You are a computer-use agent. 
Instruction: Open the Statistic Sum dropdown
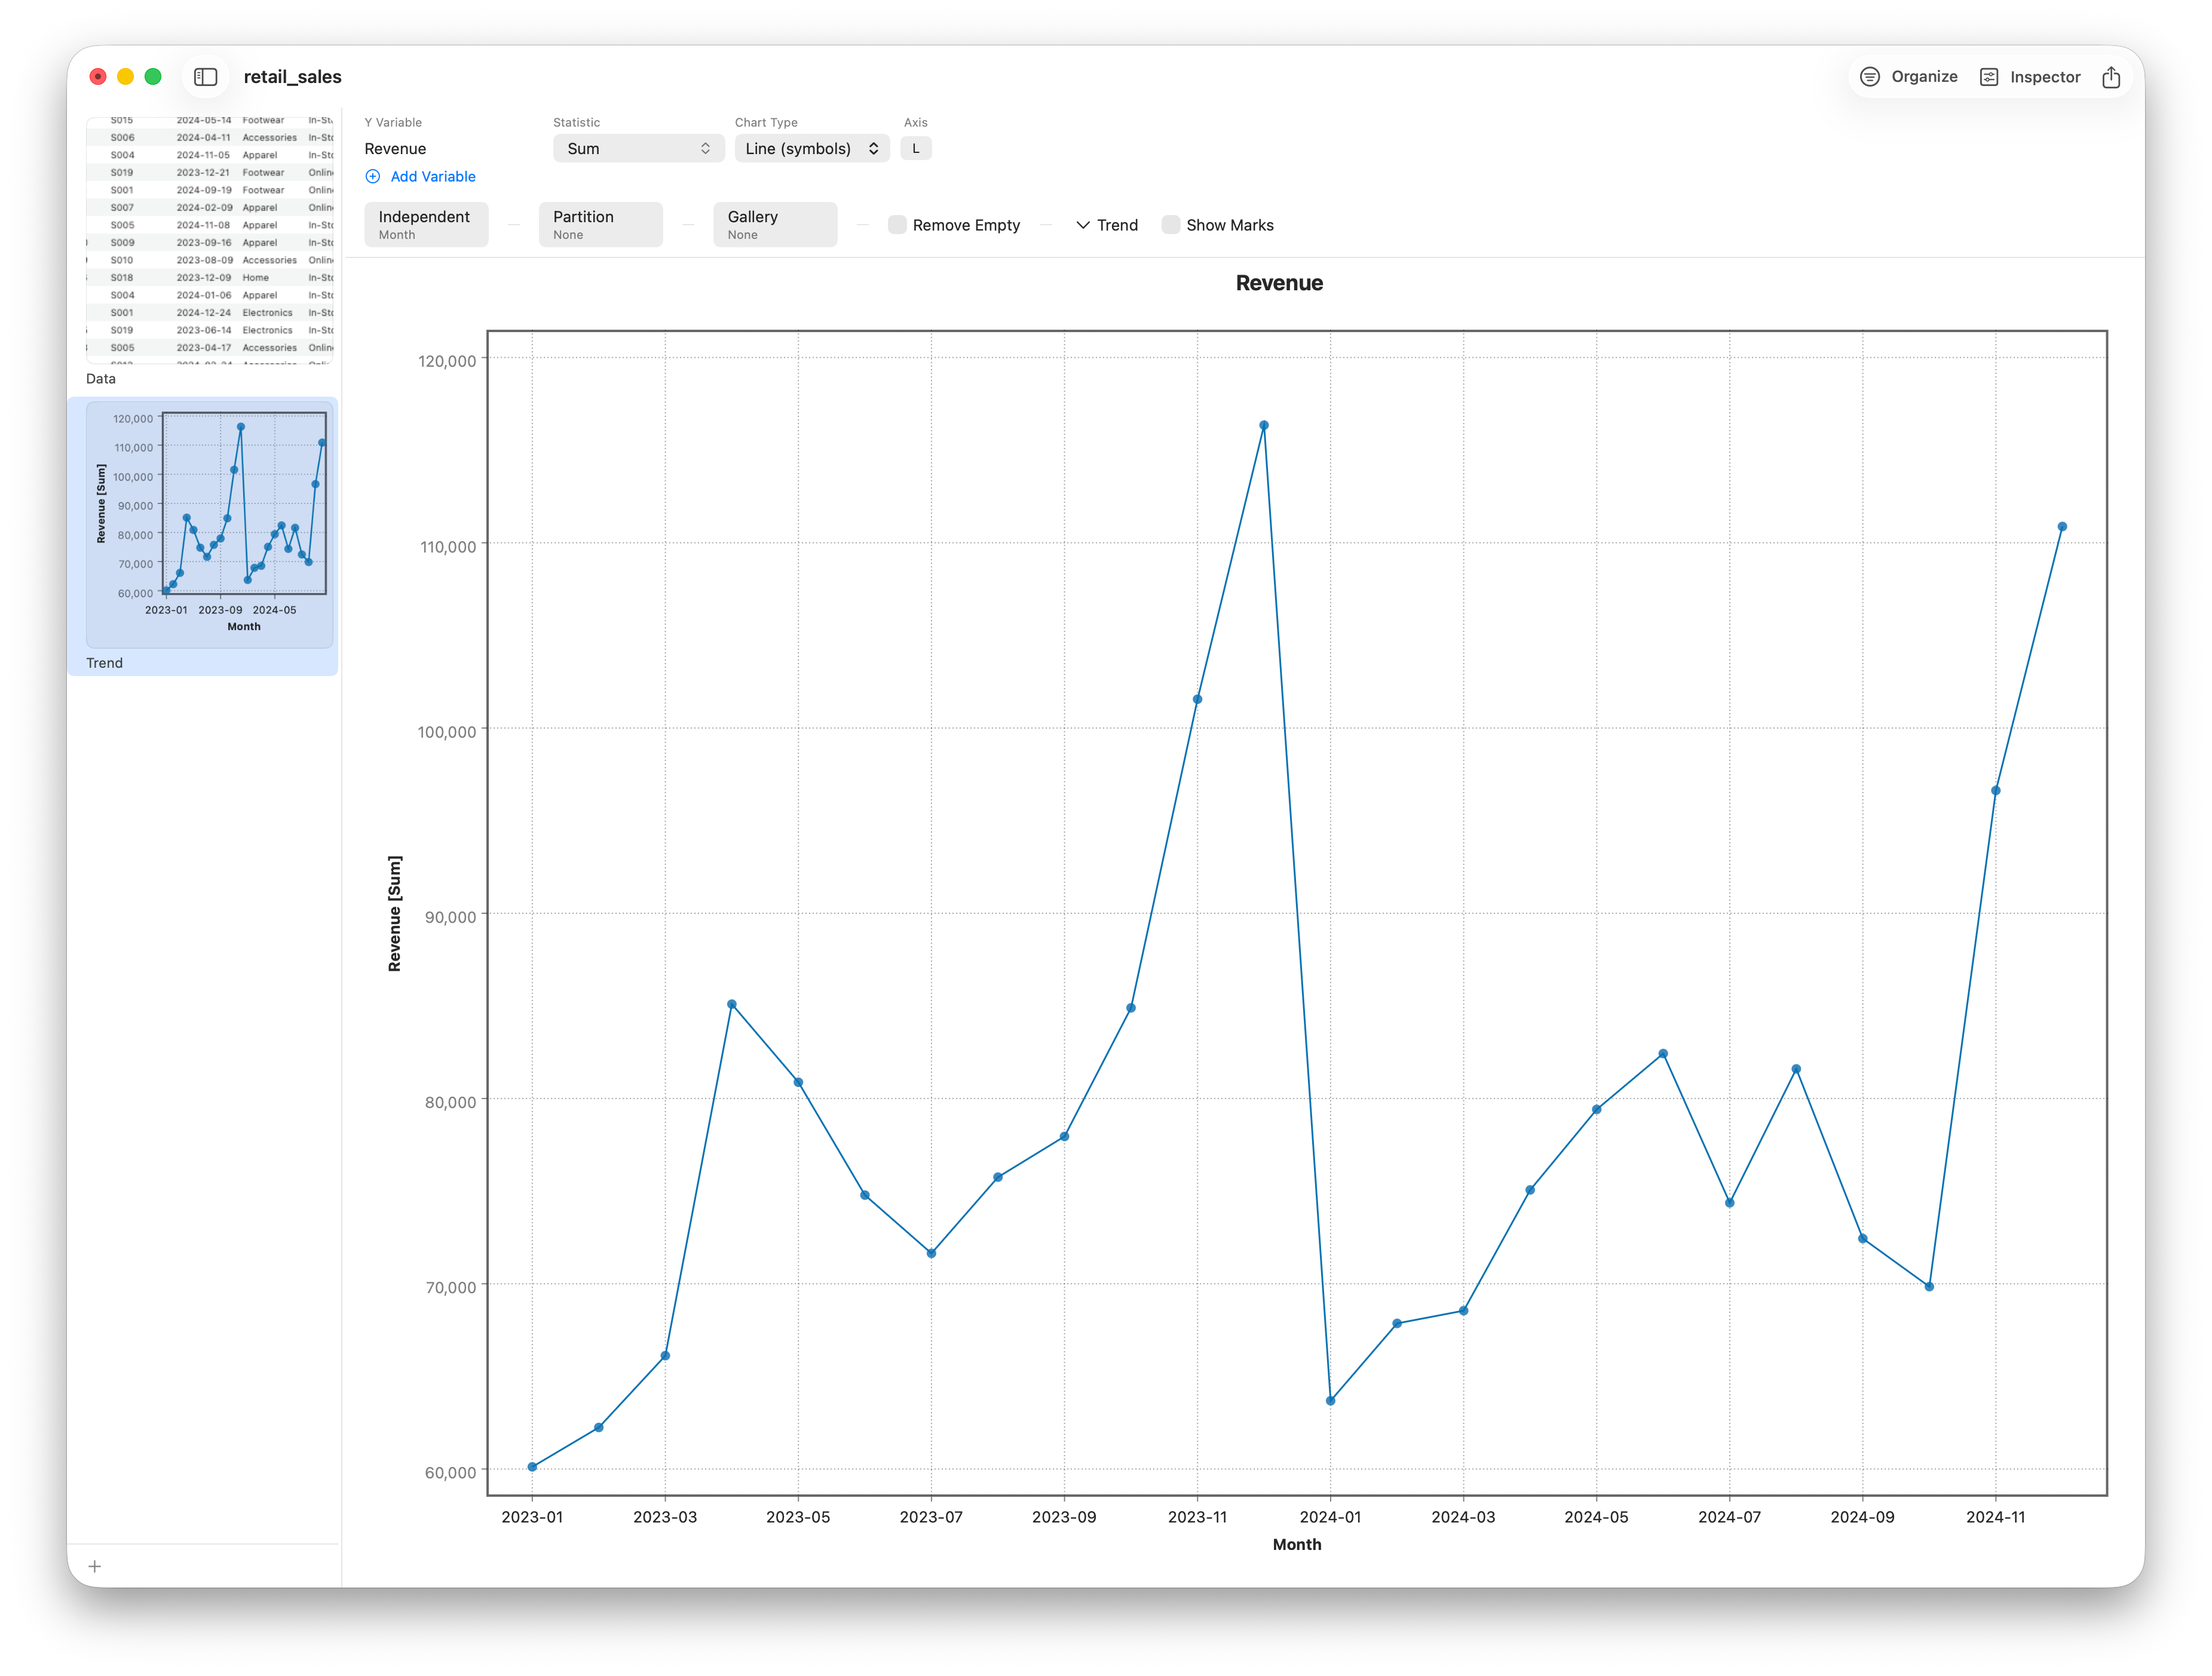(x=638, y=149)
